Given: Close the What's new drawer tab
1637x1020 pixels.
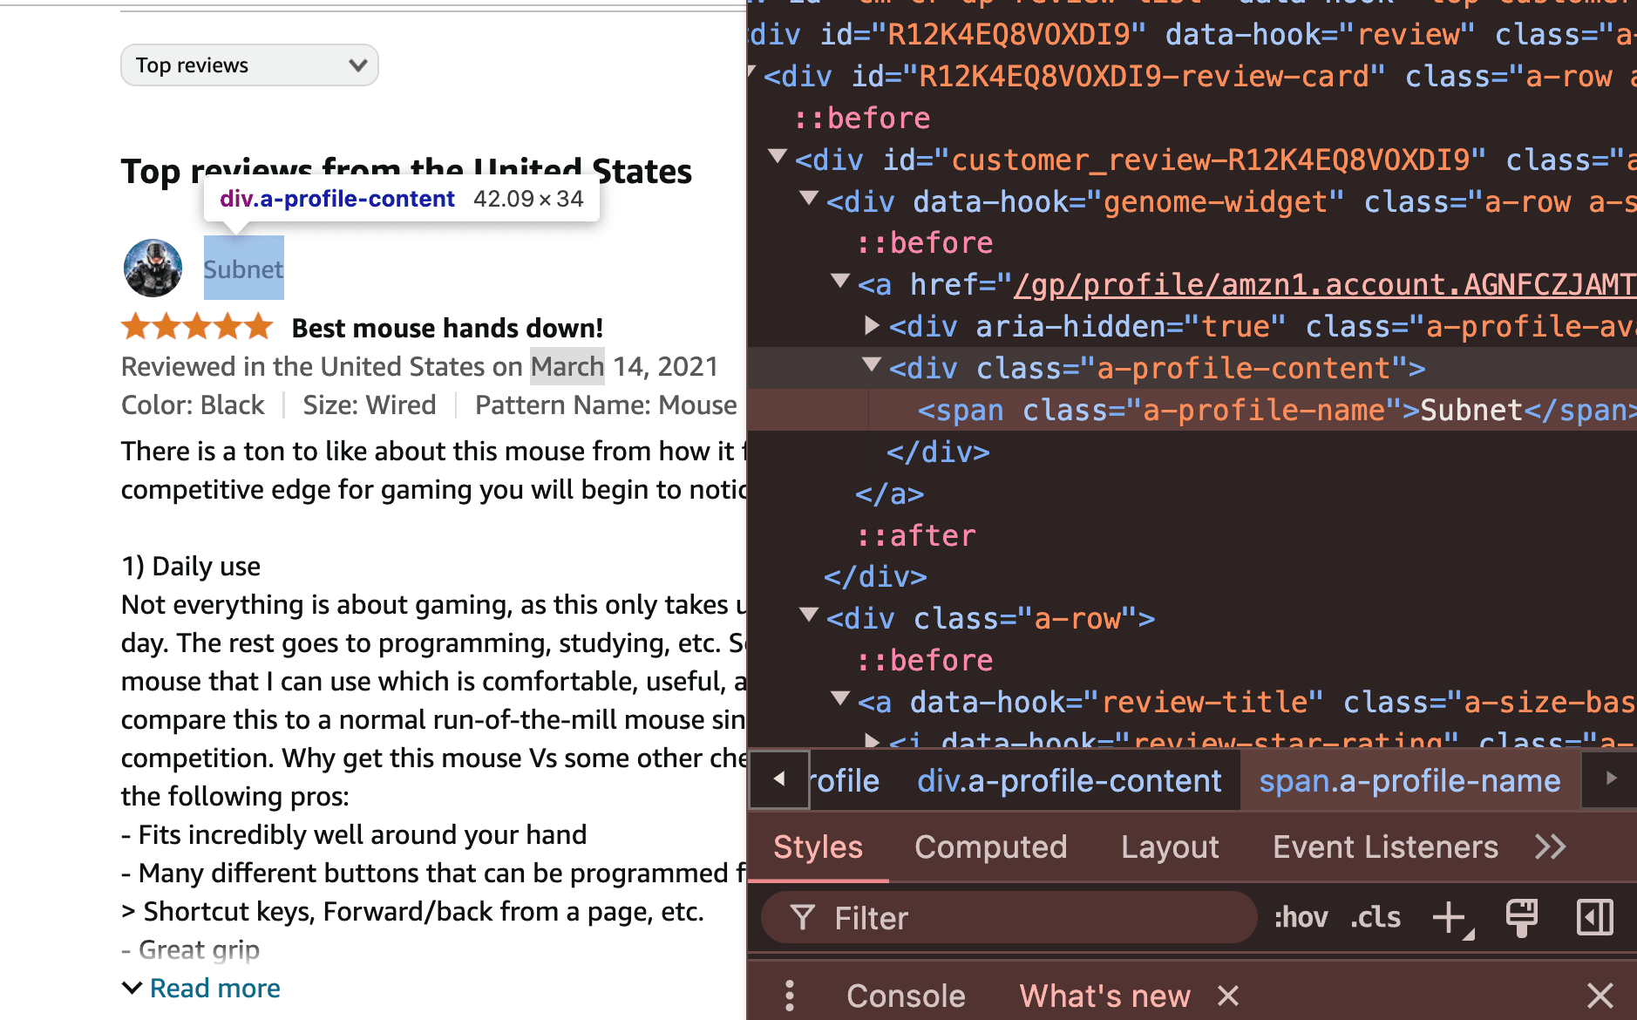Looking at the screenshot, I should coord(1228,996).
